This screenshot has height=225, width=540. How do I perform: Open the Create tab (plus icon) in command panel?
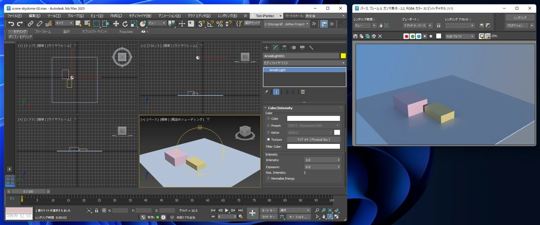[266, 47]
